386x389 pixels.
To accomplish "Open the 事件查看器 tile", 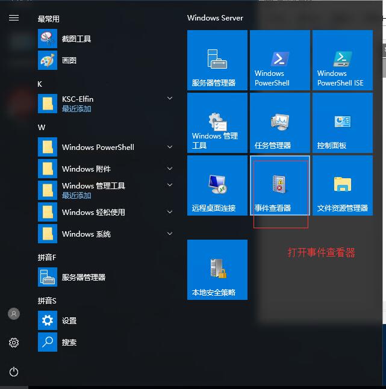I will (280, 185).
